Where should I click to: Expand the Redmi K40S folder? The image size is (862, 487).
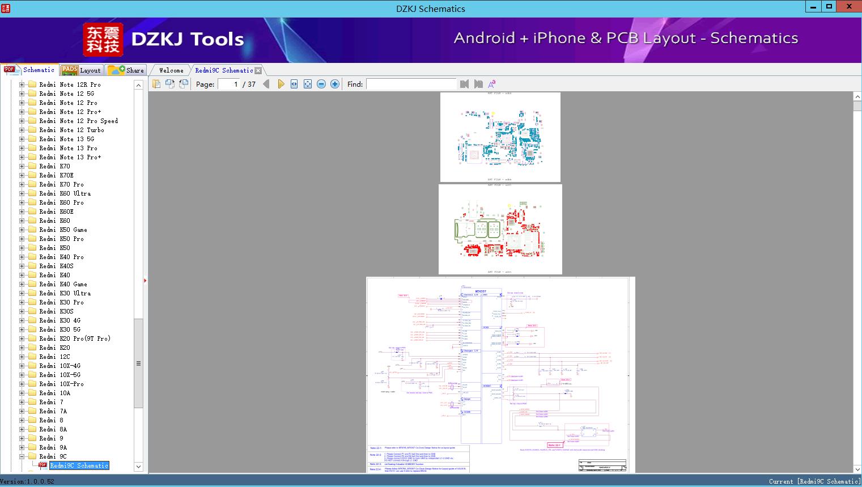coord(22,266)
